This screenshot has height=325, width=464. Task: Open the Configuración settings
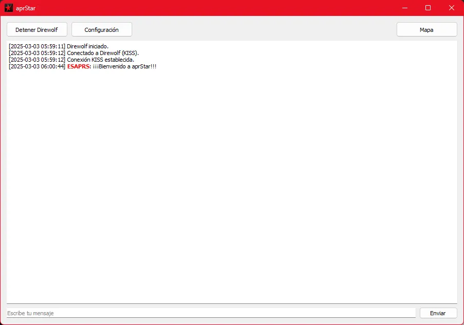101,30
